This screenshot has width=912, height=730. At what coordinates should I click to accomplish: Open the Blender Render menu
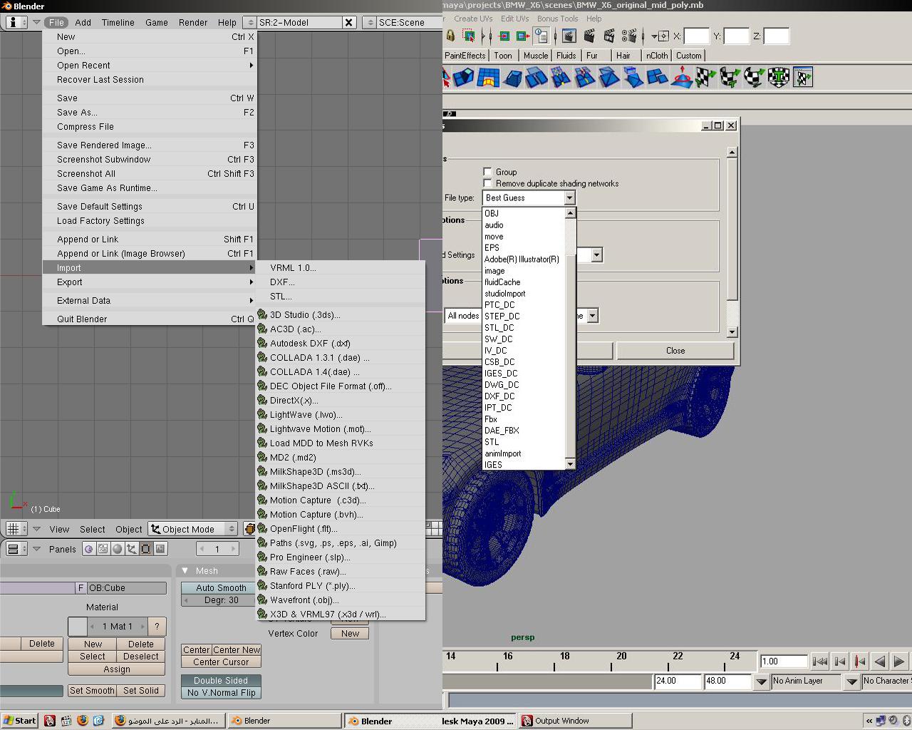tap(193, 22)
